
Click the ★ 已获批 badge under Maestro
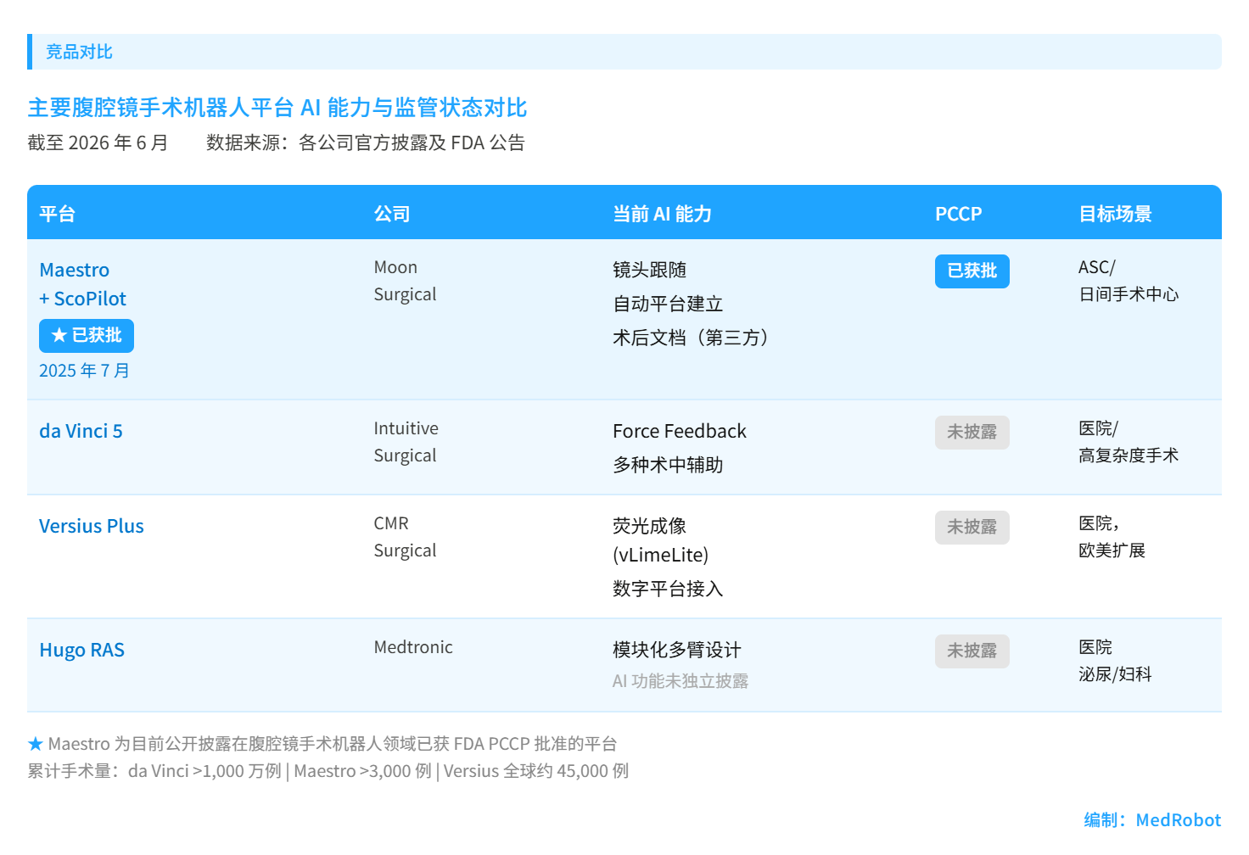tap(87, 336)
